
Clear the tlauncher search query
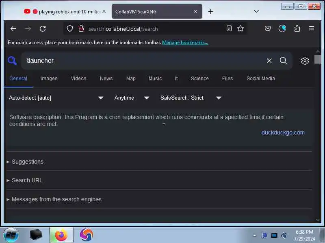(269, 61)
